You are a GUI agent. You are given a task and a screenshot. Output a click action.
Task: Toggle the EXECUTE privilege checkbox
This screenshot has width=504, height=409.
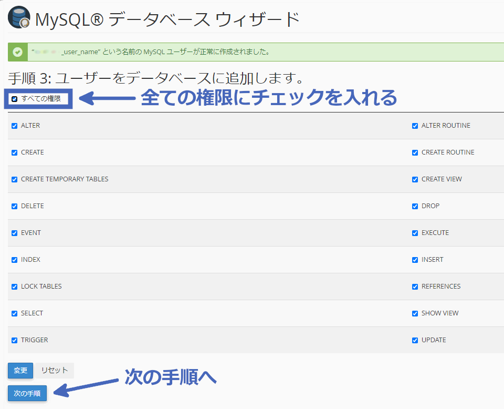pos(415,233)
